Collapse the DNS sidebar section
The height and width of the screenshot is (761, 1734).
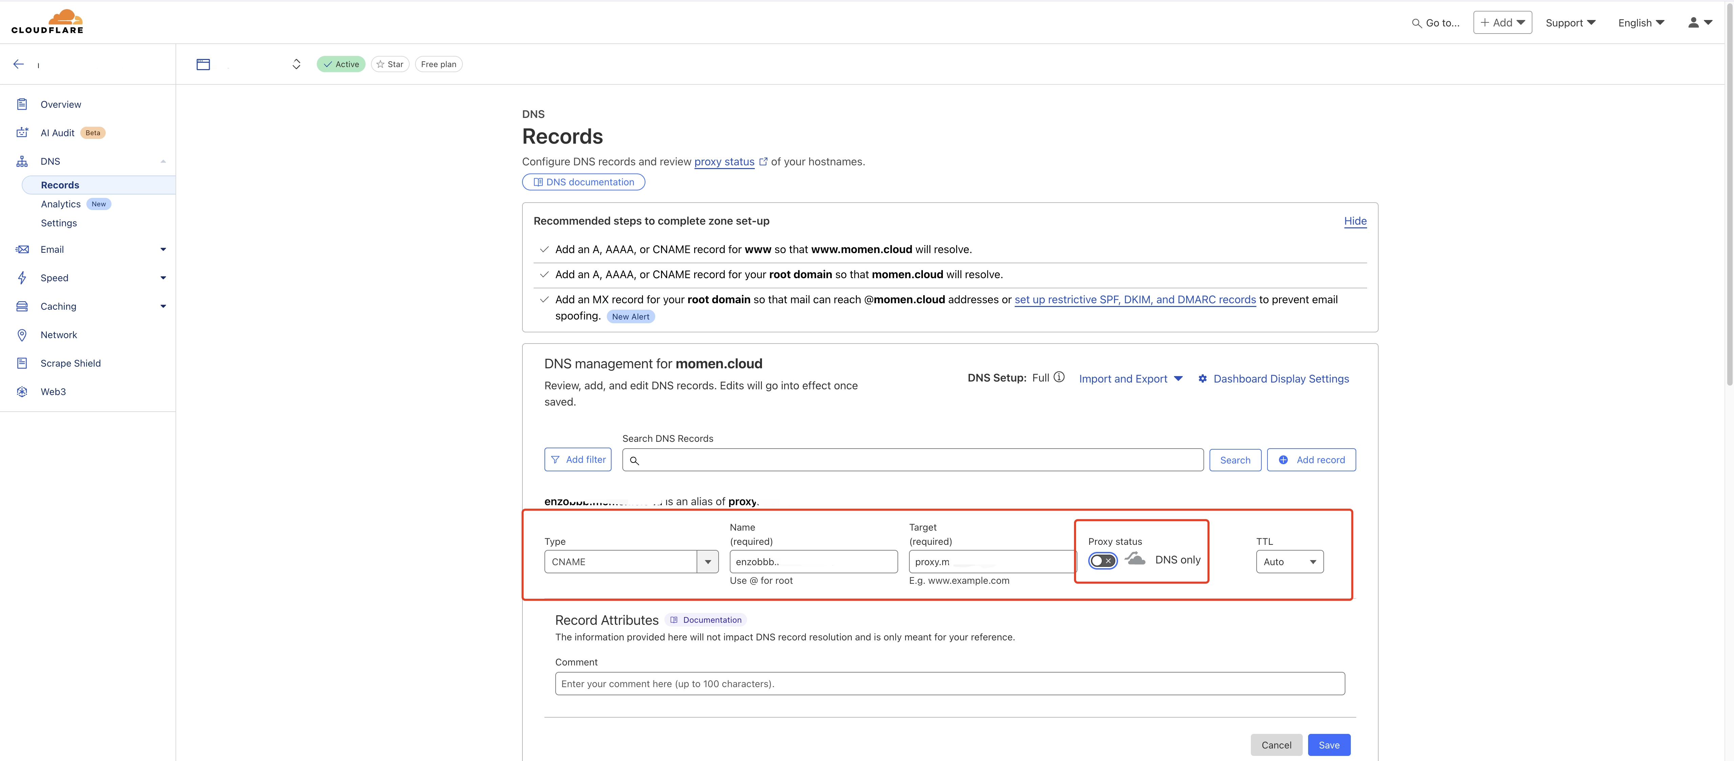point(163,161)
